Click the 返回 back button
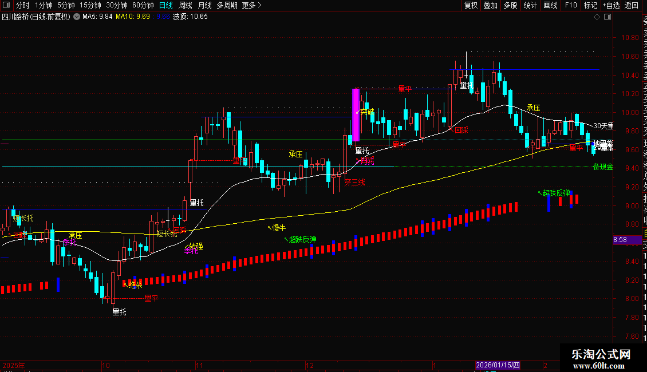This screenshot has height=372, width=647. click(632, 5)
